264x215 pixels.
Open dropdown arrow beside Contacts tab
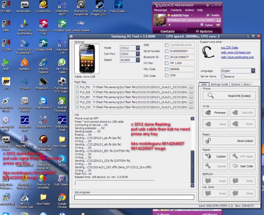pyautogui.click(x=185, y=31)
